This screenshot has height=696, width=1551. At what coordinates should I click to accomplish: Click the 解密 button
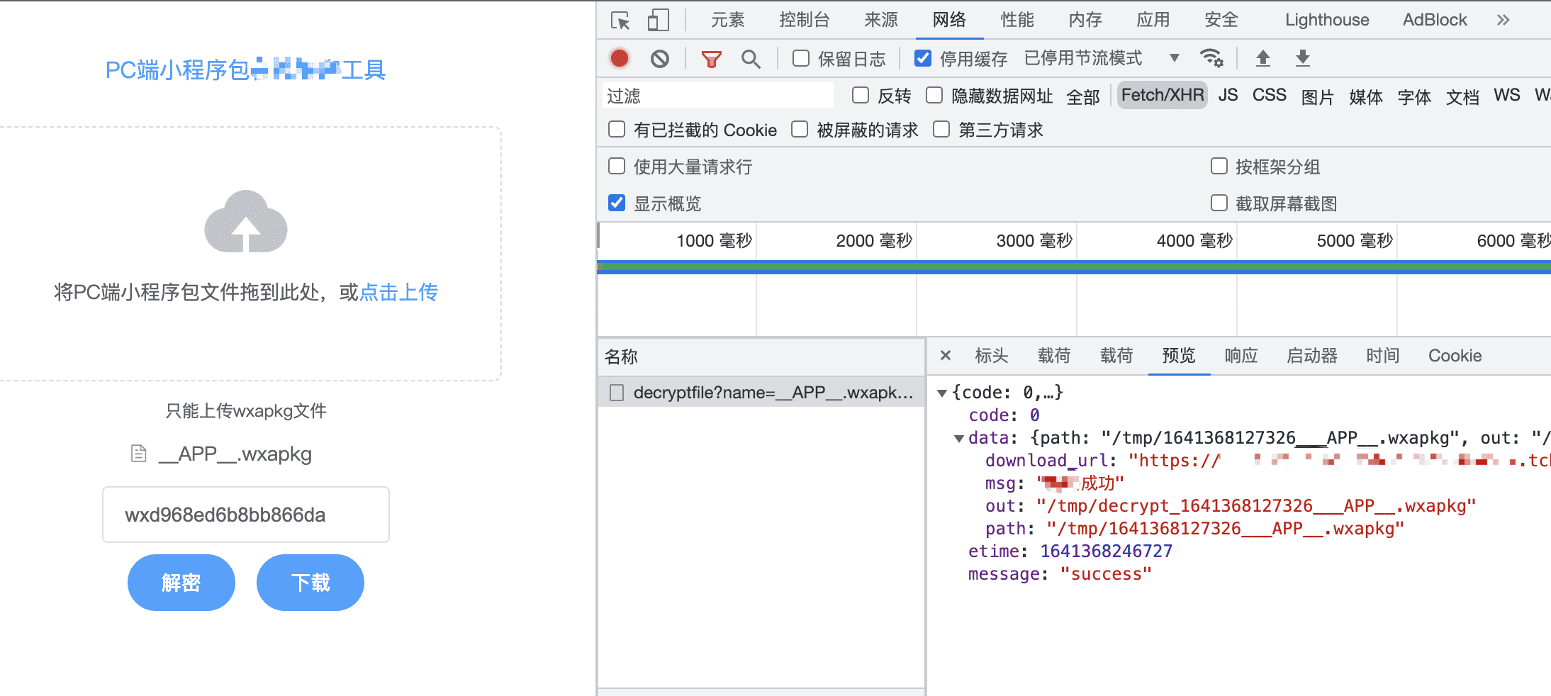(181, 583)
